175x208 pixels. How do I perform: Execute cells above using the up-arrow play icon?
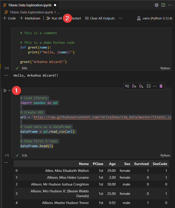point(134,86)
